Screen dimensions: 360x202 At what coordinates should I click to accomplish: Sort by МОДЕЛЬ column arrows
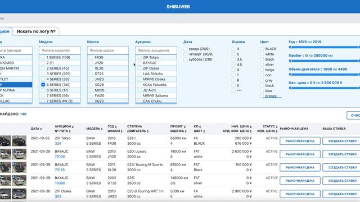[101, 129]
